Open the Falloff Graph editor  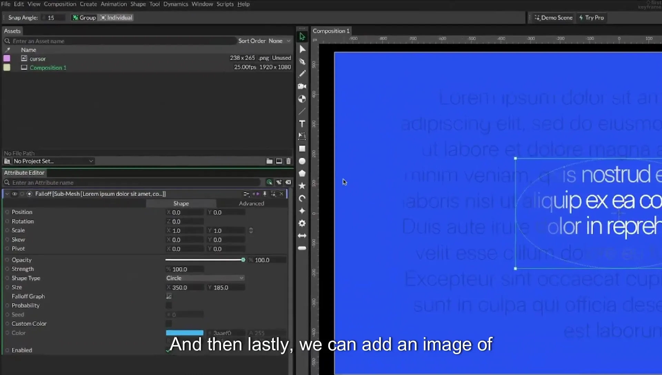(169, 296)
